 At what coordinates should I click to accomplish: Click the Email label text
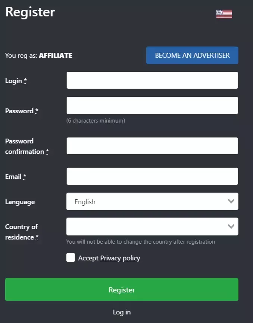coord(13,177)
